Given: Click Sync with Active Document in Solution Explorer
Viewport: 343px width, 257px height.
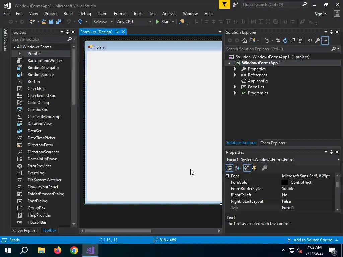Looking at the screenshot, I should point(278,40).
